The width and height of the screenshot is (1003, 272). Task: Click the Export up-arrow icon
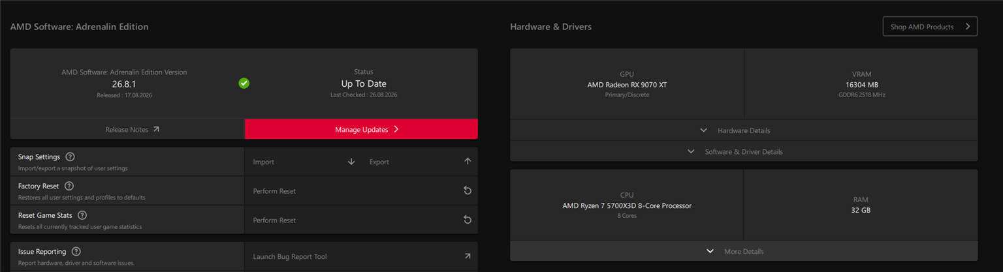pos(468,161)
